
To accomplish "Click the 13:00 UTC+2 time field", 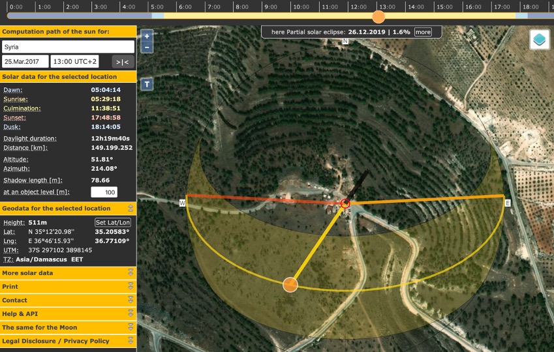I will point(74,61).
